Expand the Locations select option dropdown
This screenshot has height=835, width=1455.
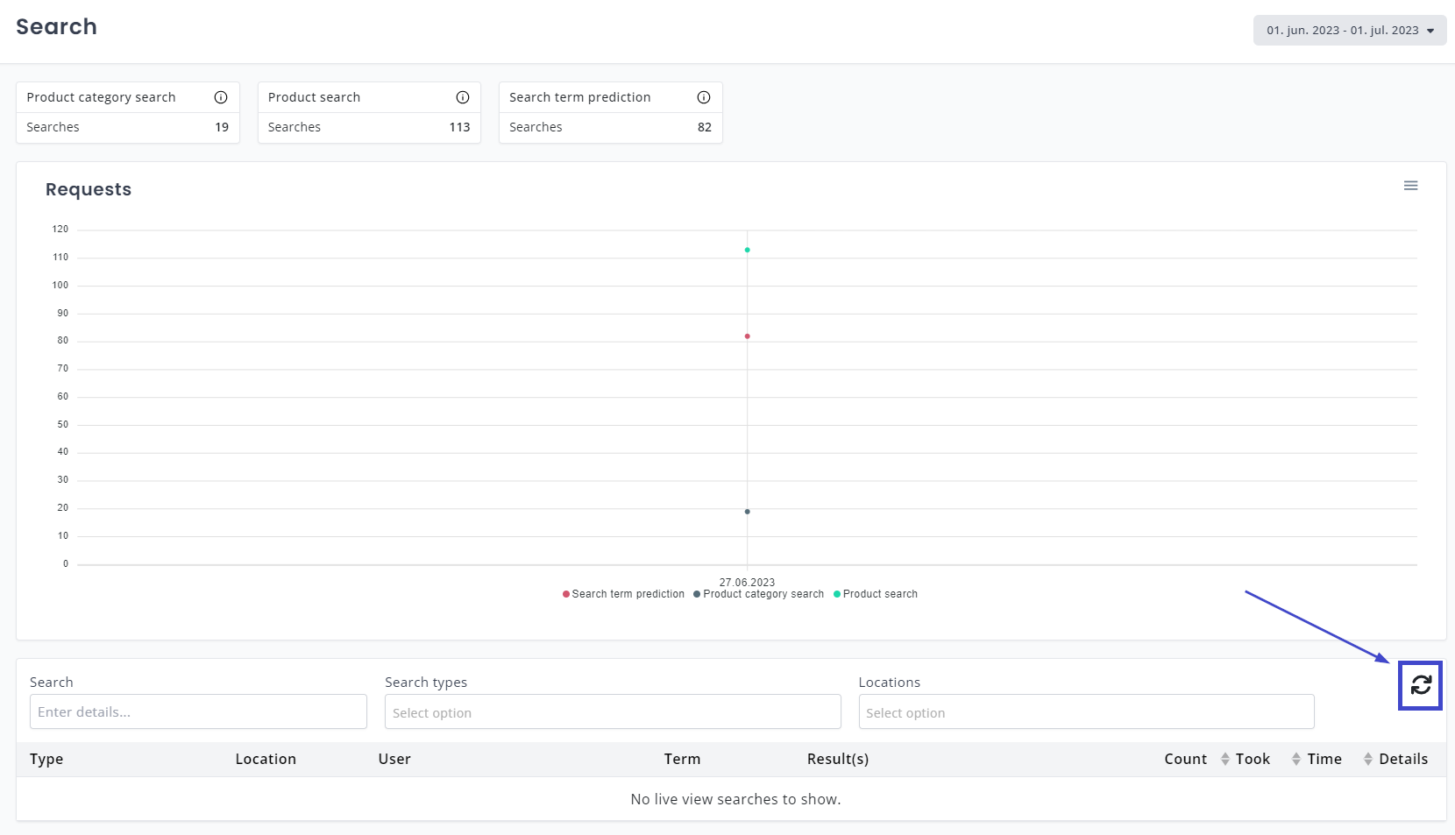pyautogui.click(x=1086, y=711)
